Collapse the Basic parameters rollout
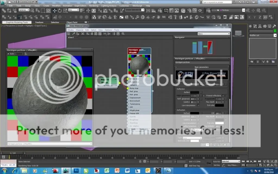The width and height of the screenshot is (278, 174). coord(201,67)
